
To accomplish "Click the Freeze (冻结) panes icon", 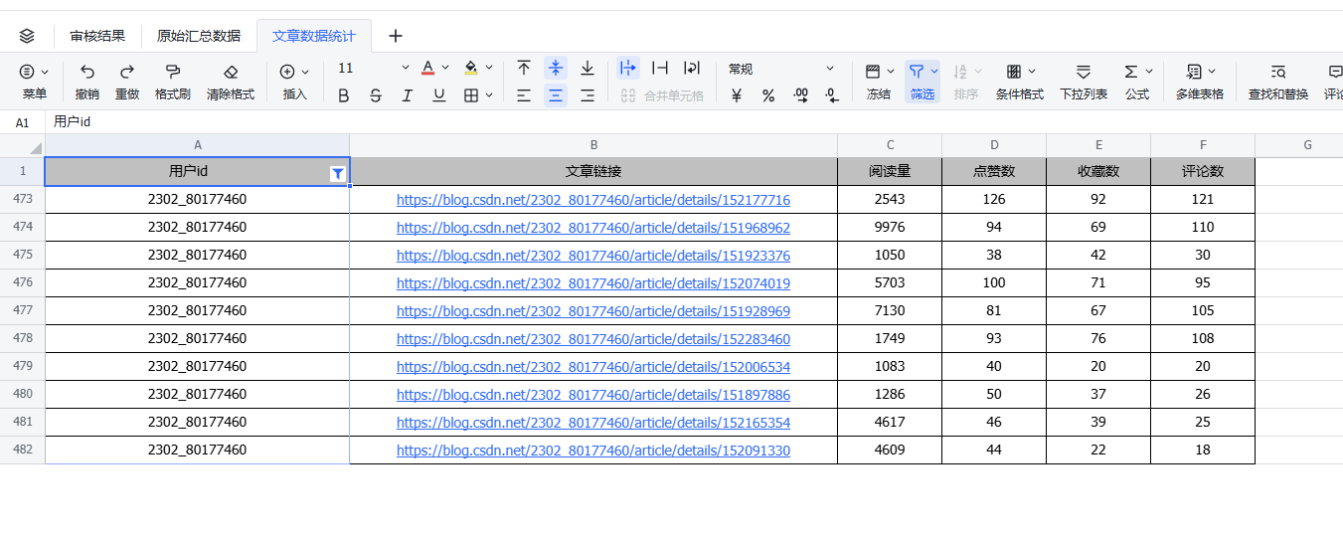I will [873, 72].
